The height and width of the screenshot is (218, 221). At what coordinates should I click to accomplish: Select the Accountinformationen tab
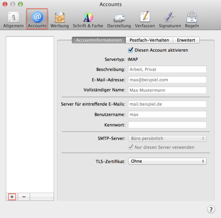[99, 40]
